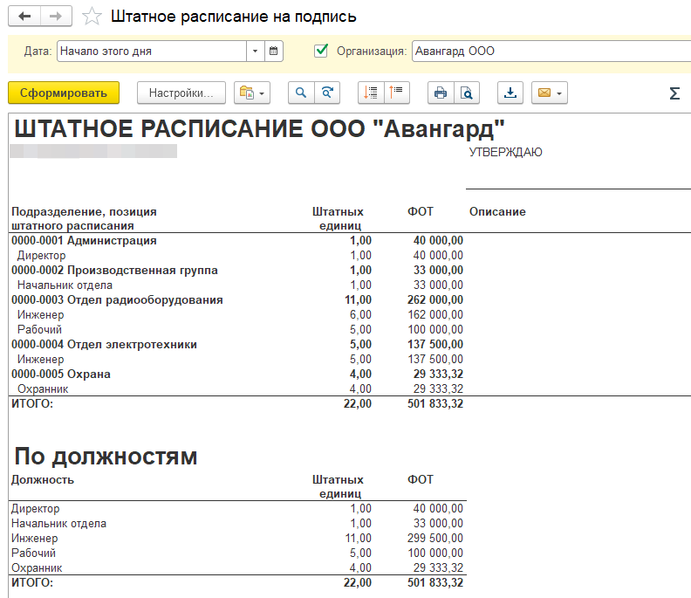Open the send by email dropdown
691x598 pixels.
click(x=550, y=93)
